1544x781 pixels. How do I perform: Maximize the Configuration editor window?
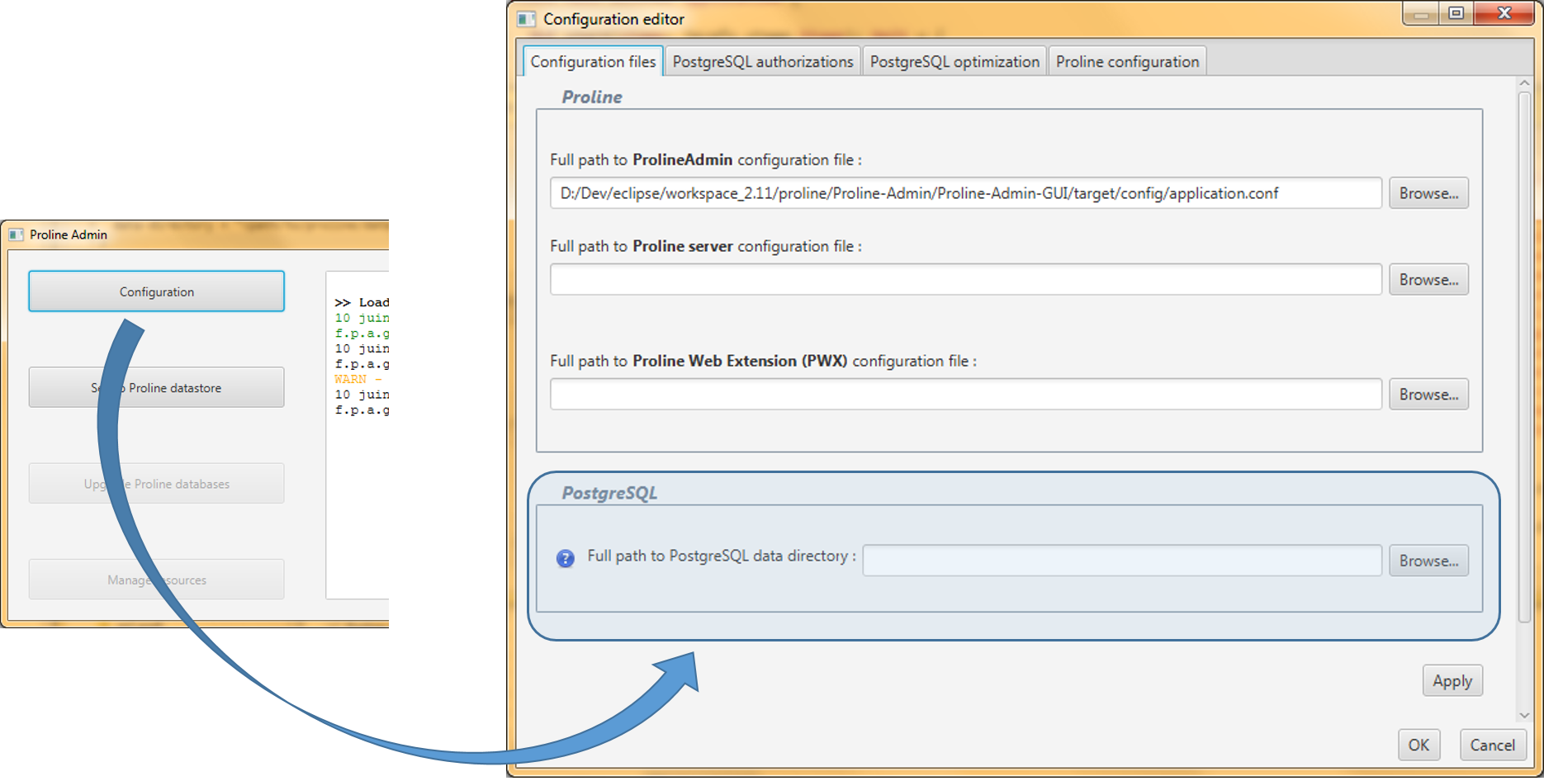coord(1456,13)
